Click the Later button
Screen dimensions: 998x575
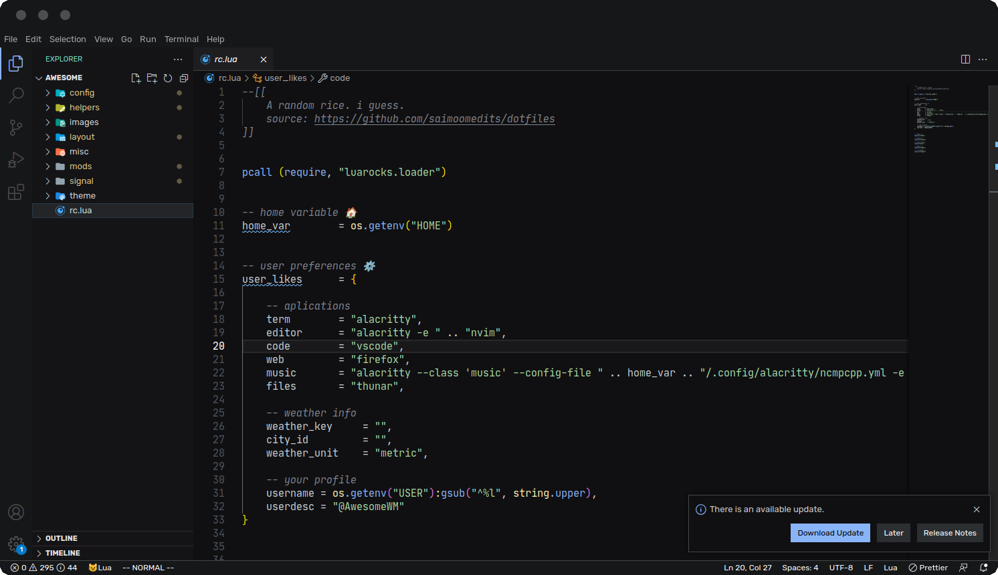point(894,533)
